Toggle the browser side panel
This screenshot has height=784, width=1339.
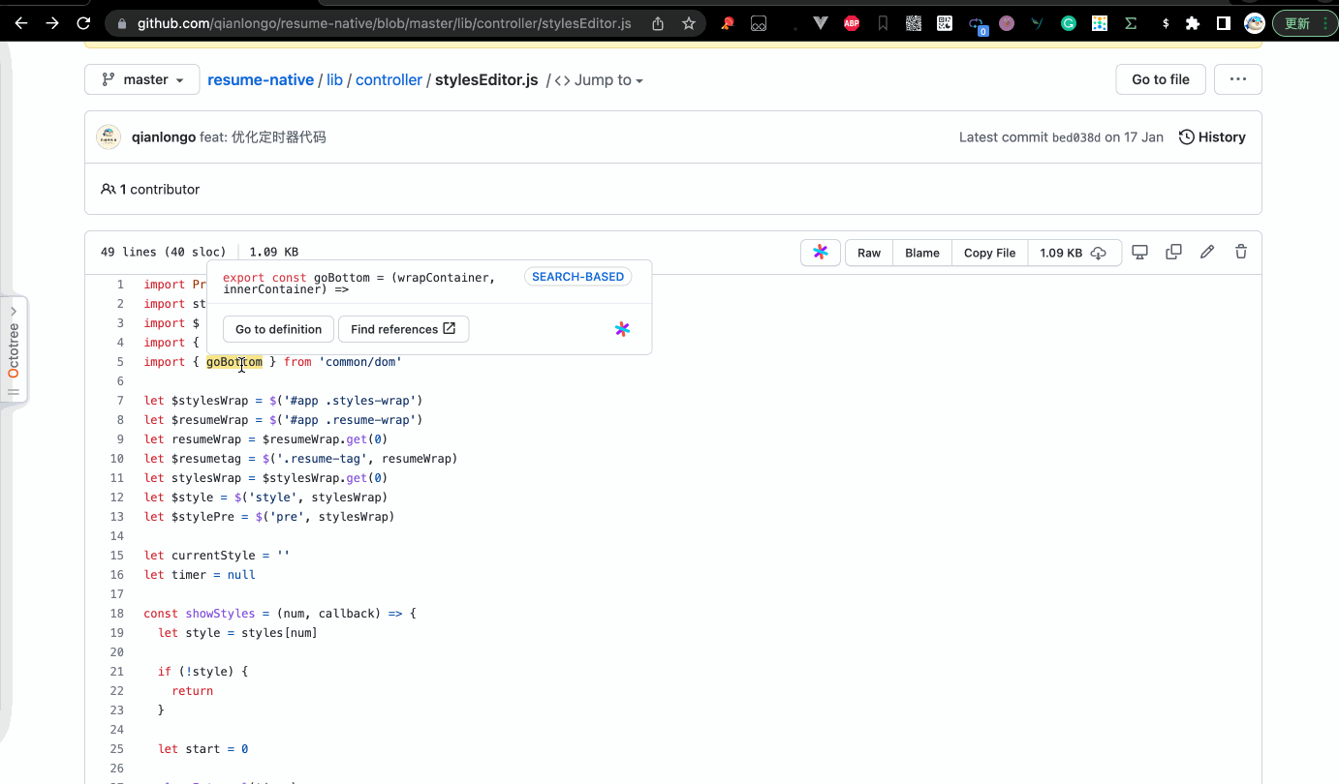[x=1224, y=23]
